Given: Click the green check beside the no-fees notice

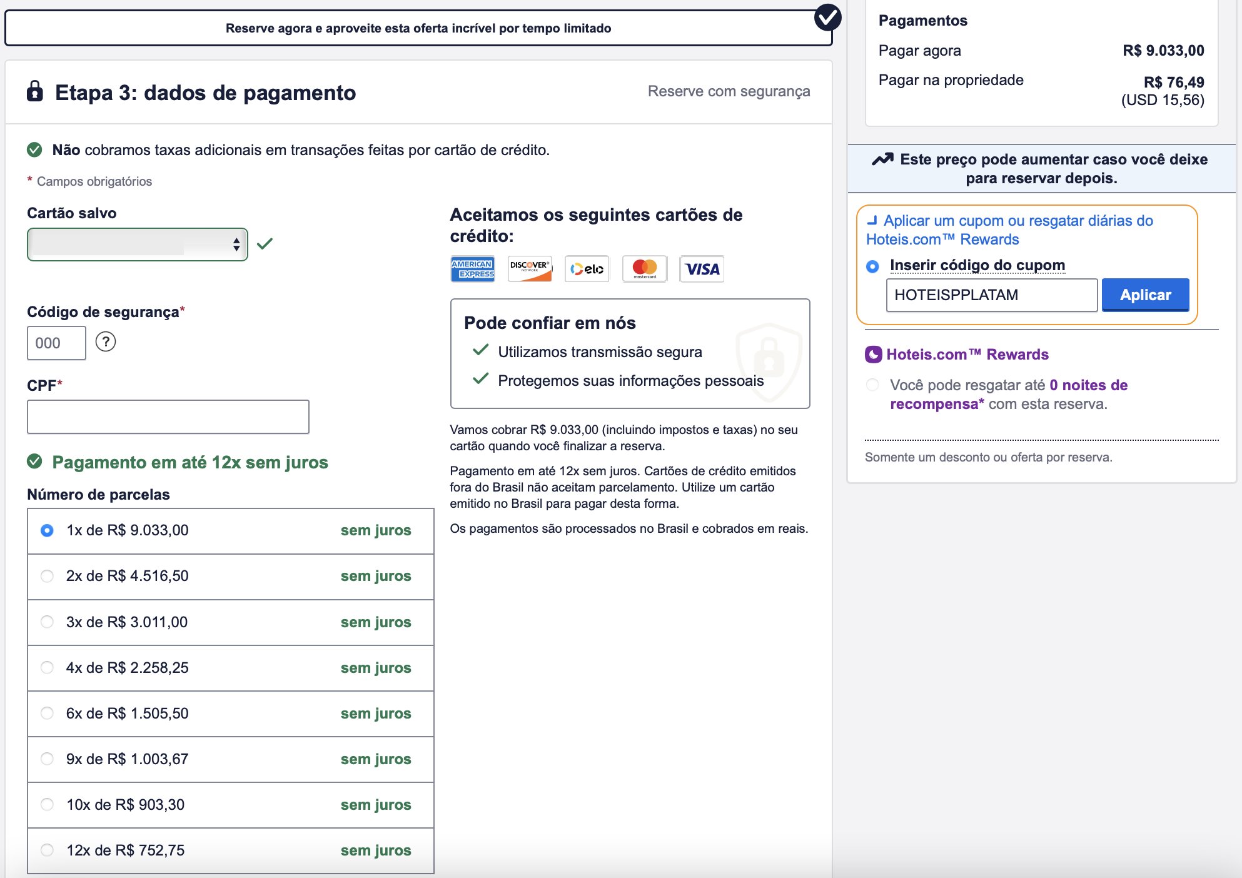Looking at the screenshot, I should point(34,149).
